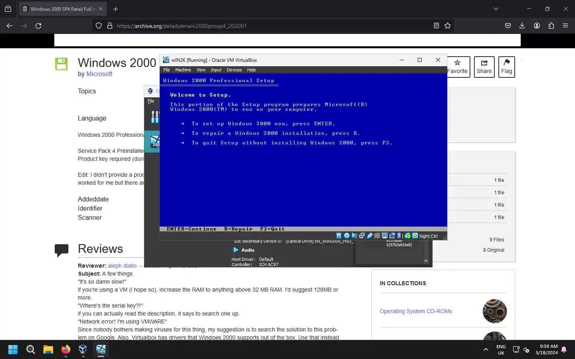Click the 8 Original text on archive page
Screen dimensions: 575x359
click(494, 250)
